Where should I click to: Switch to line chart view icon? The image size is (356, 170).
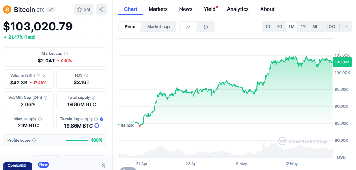click(x=188, y=27)
